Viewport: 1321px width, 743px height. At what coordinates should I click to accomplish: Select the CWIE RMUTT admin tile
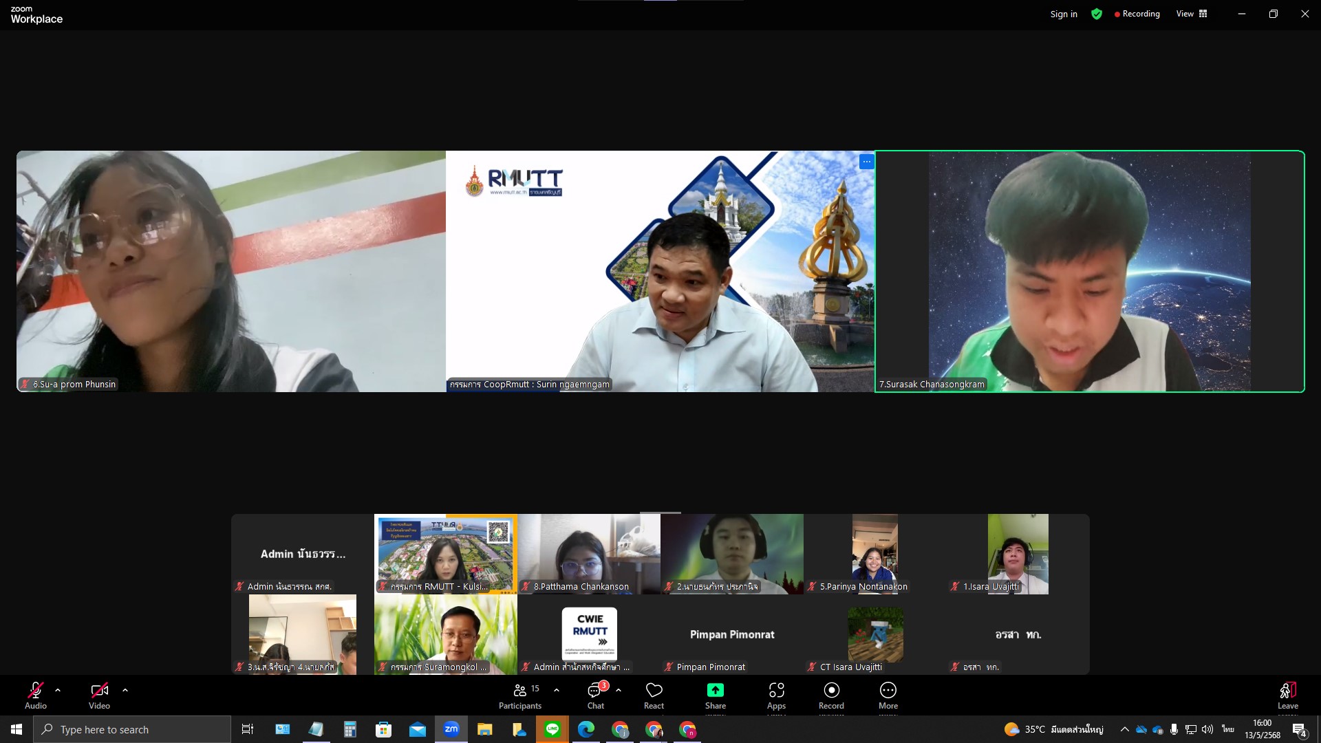pyautogui.click(x=589, y=634)
